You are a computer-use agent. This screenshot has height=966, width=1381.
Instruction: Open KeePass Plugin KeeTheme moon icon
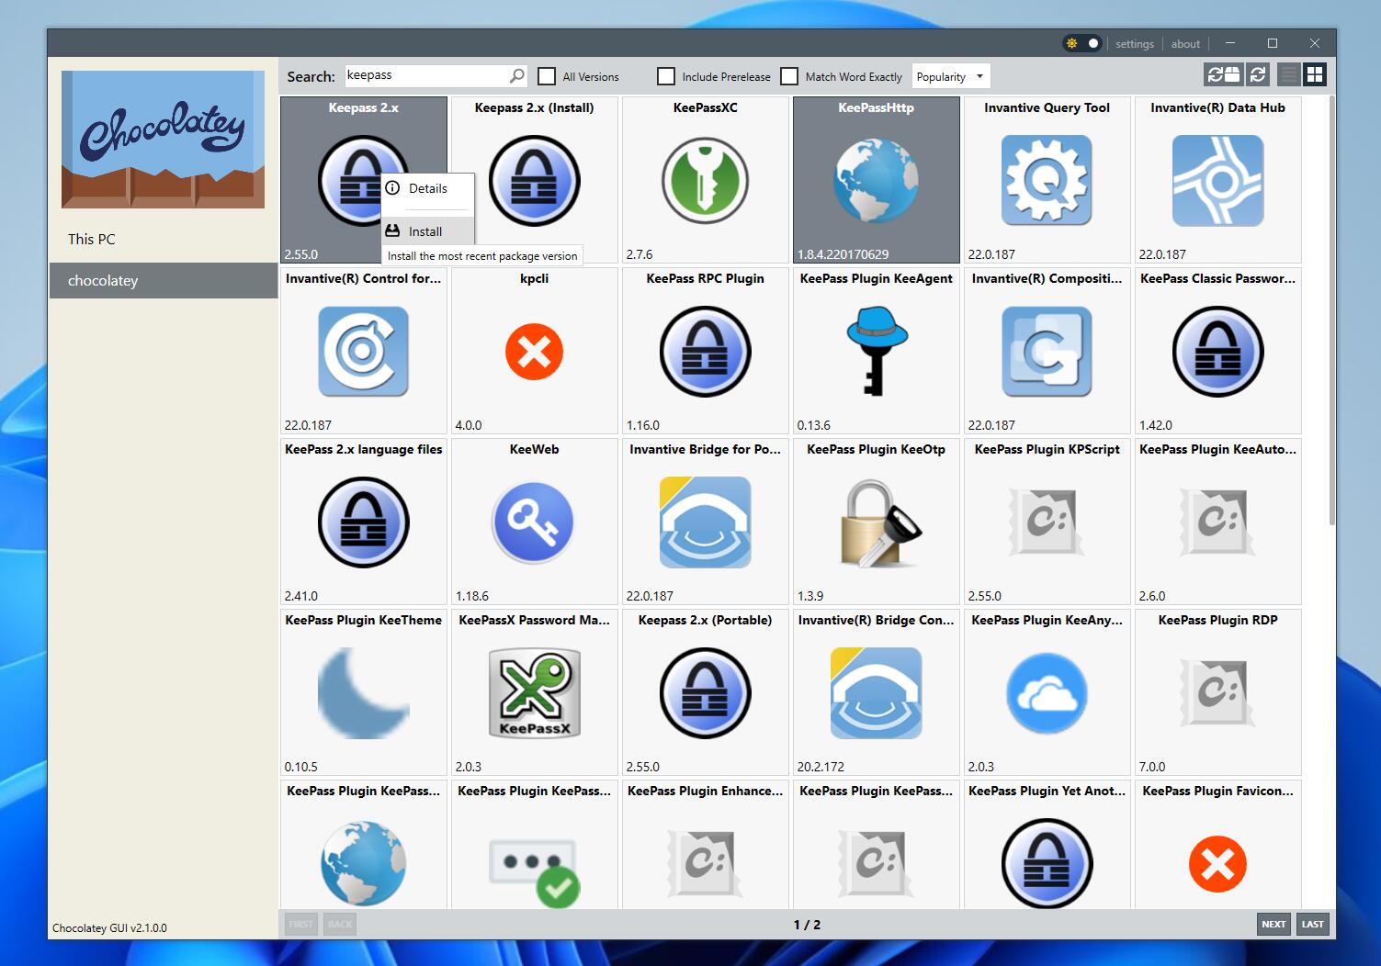pyautogui.click(x=363, y=693)
